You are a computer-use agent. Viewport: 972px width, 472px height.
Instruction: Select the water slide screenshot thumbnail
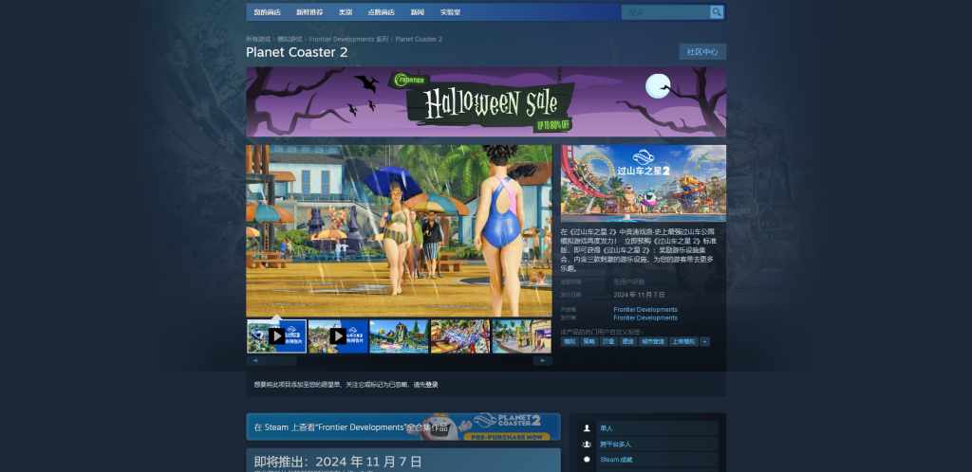click(x=399, y=336)
